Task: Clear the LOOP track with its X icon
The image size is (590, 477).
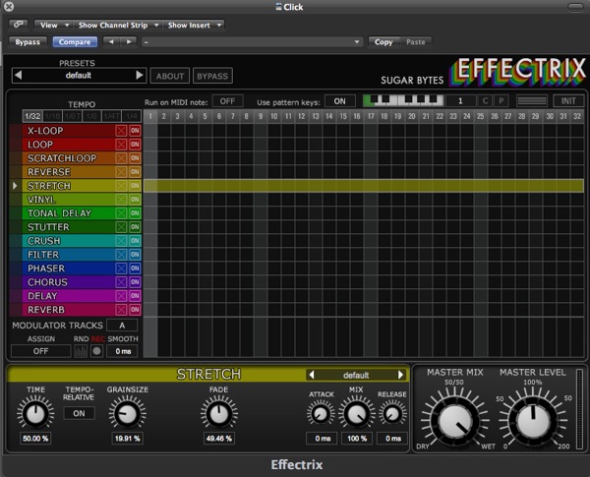Action: 121,145
